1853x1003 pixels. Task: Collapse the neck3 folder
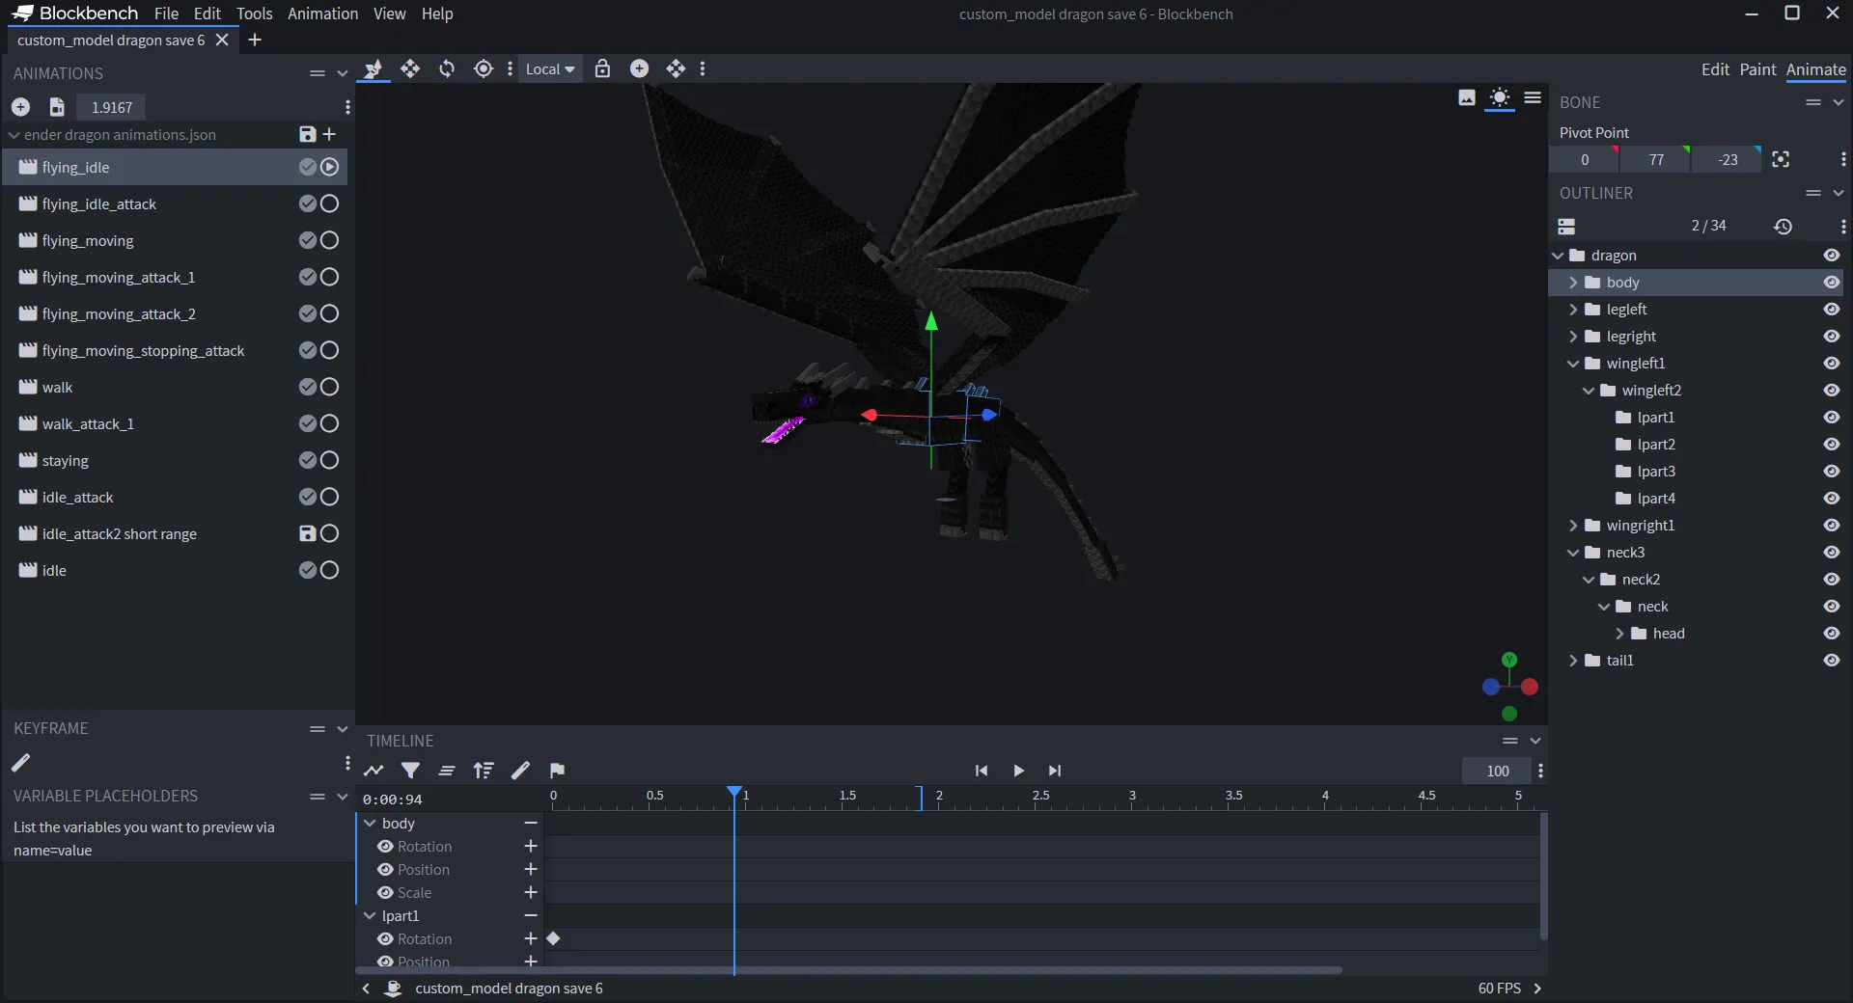tap(1573, 553)
